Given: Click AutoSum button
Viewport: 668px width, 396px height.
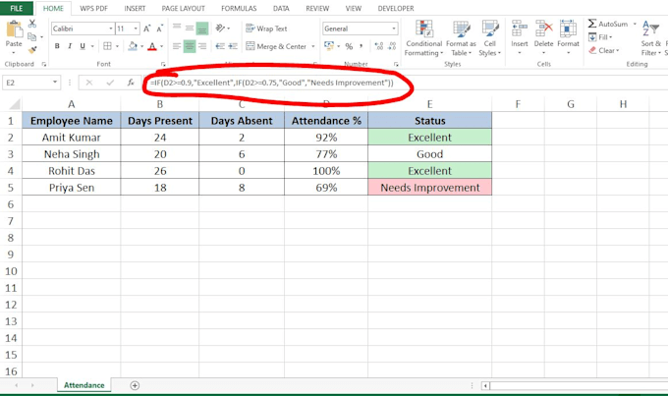Looking at the screenshot, I should click(608, 24).
